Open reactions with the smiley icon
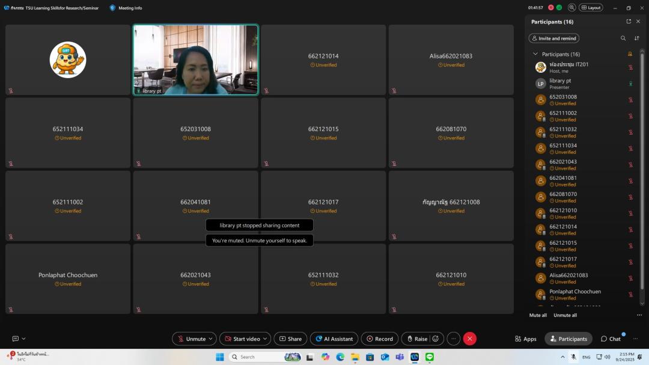This screenshot has width=649, height=365. 436,339
